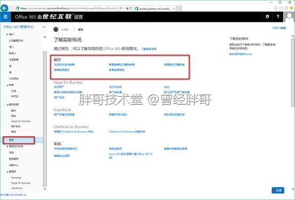Click the help question mark icon
This screenshot has height=200, width=295.
[x=278, y=17]
